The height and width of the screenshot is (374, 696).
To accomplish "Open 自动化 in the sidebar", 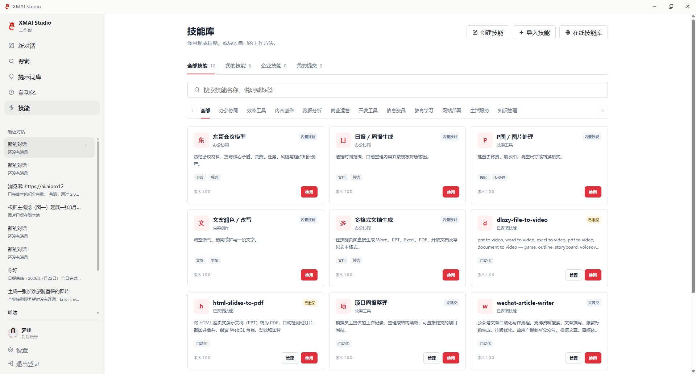I will pos(52,92).
